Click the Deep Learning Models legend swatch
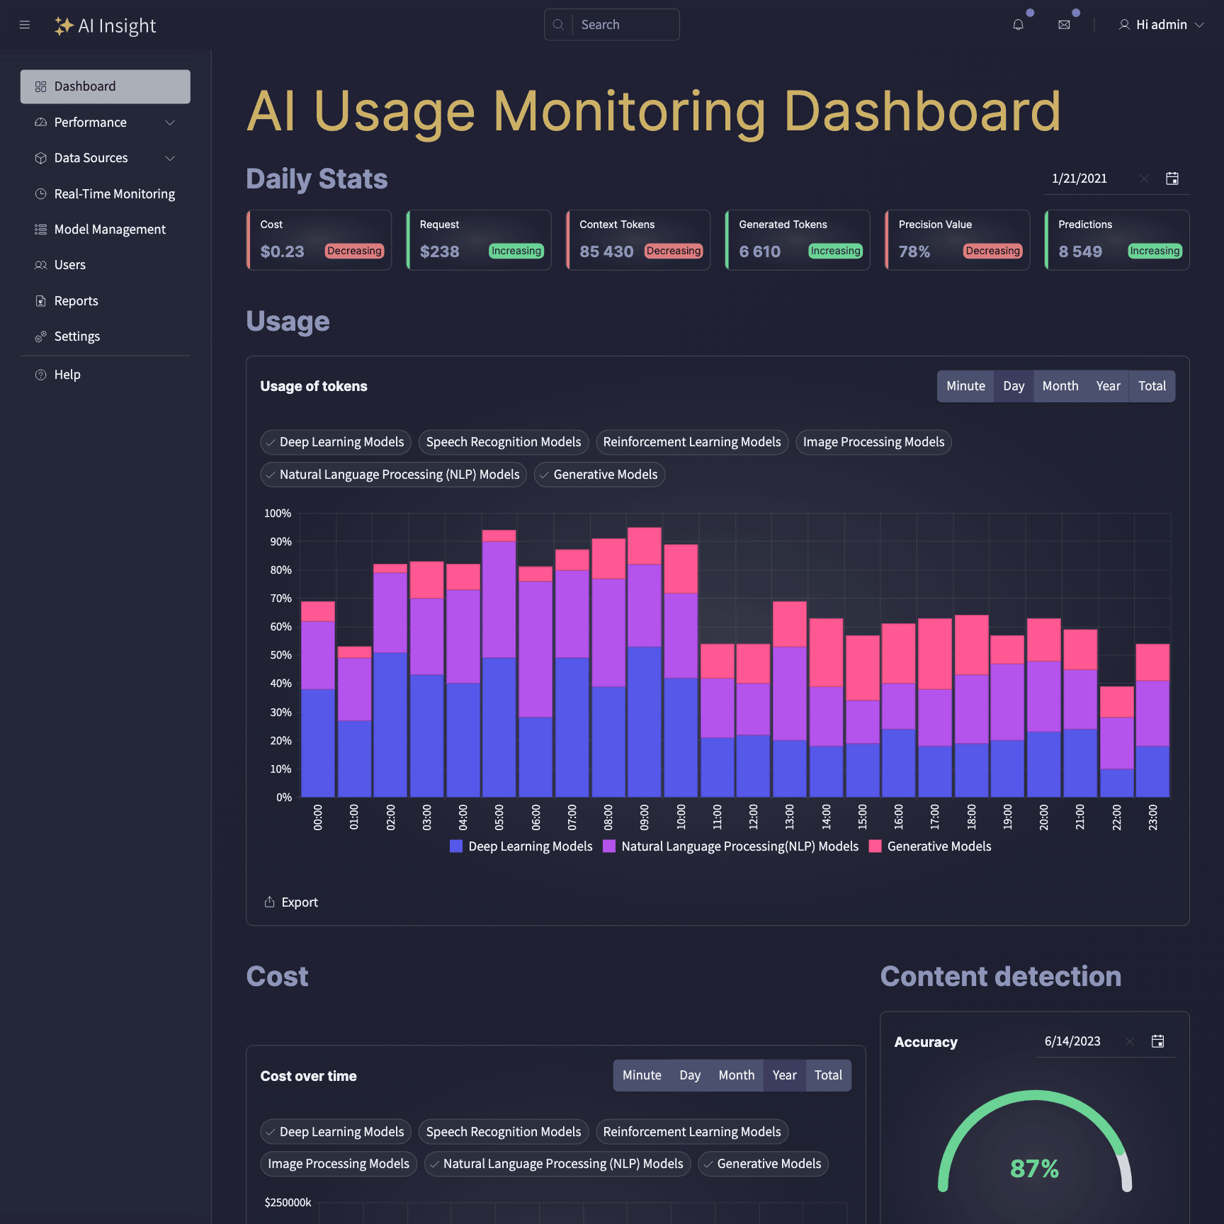Viewport: 1224px width, 1224px height. pos(456,846)
